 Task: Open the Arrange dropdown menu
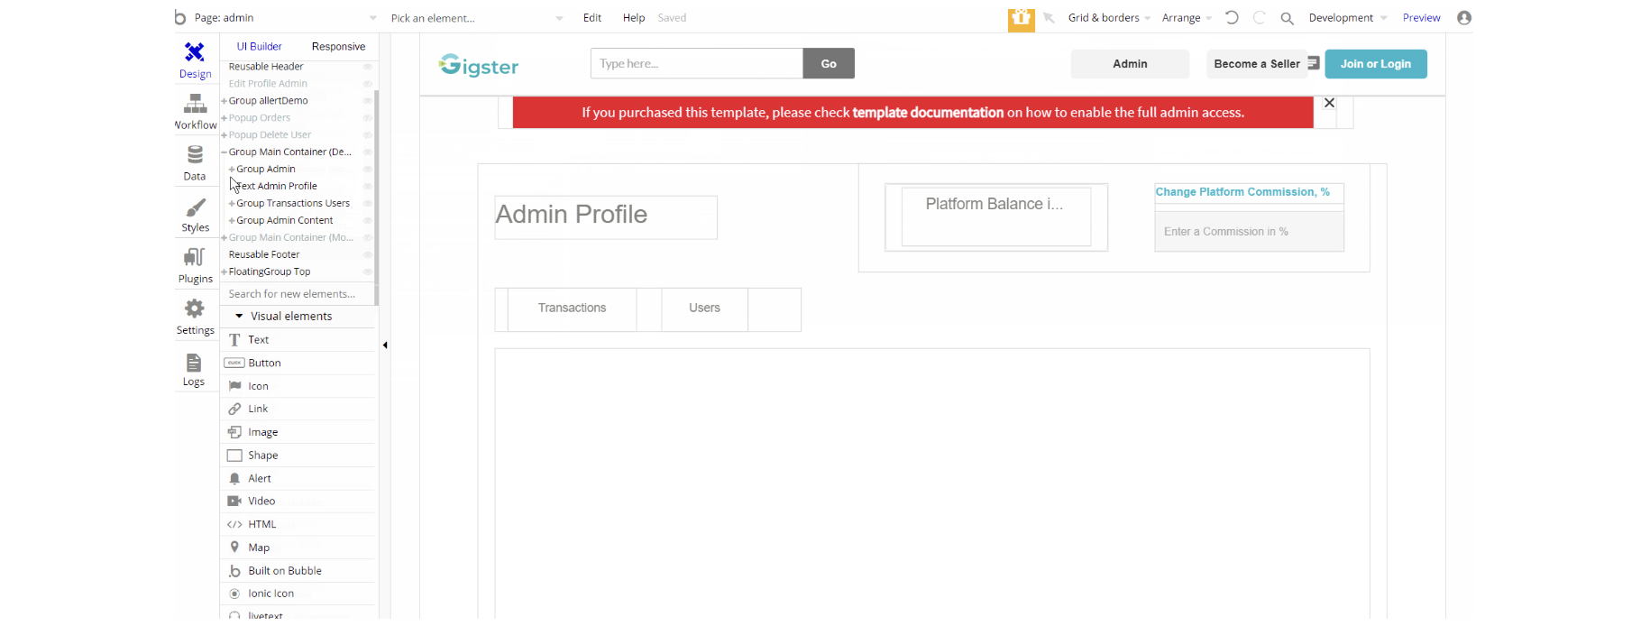pos(1187,18)
